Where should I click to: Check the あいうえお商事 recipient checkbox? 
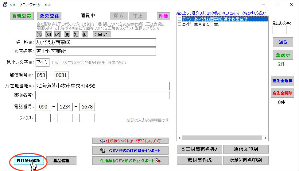(x=180, y=19)
